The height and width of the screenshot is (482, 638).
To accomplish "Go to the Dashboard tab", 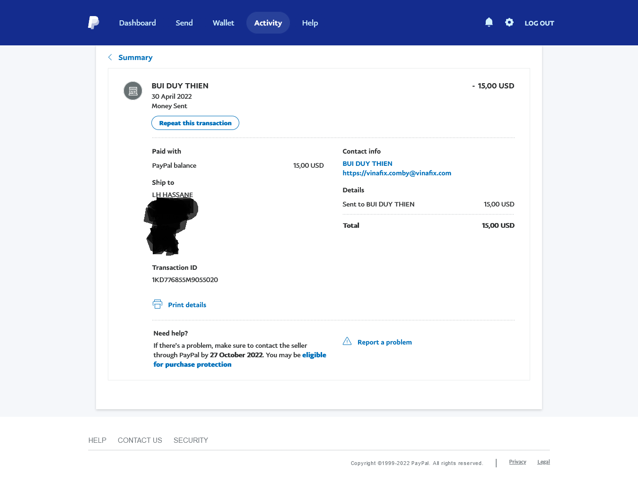I will coord(137,23).
